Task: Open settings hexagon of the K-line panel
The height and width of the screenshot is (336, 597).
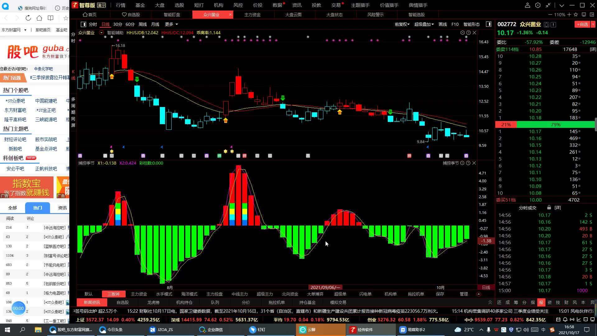Action: tap(462, 33)
